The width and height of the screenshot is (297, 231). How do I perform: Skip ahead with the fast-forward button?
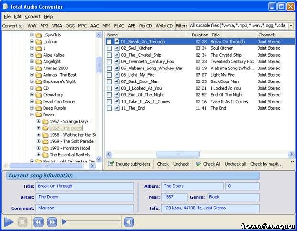tap(52, 222)
